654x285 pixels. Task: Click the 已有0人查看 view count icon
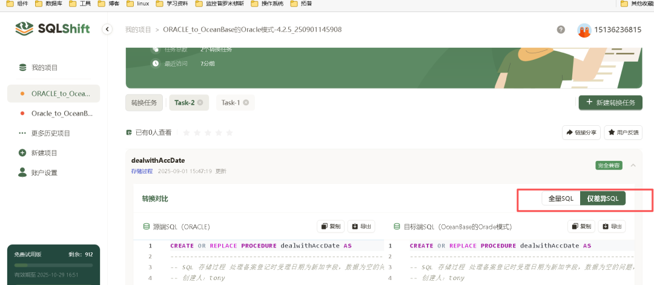(130, 133)
